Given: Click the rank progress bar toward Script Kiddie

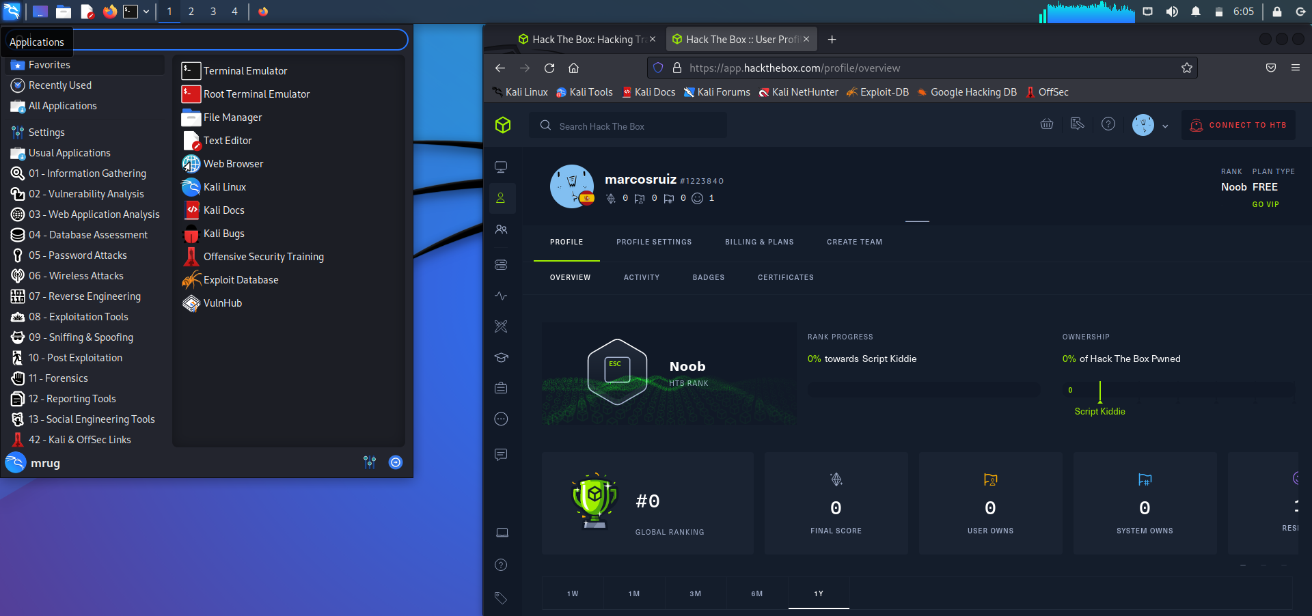Looking at the screenshot, I should 922,389.
